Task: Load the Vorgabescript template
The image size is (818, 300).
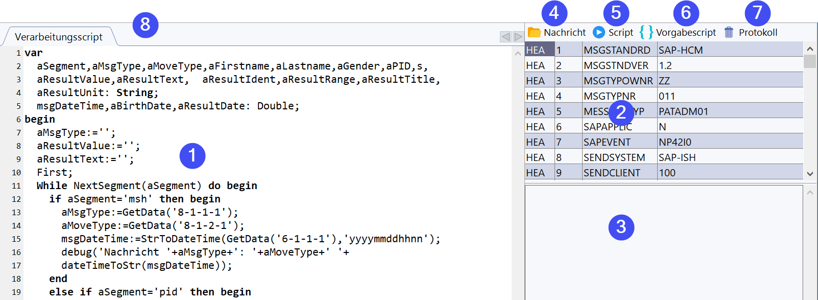Action: point(686,32)
